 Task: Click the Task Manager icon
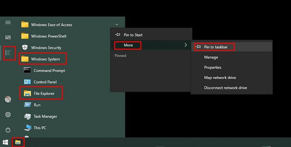[28, 116]
